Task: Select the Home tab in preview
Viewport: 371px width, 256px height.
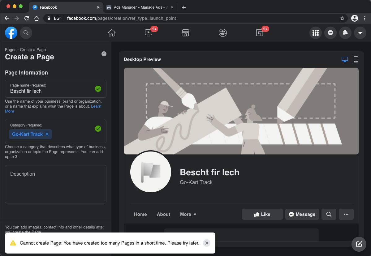Action: click(x=140, y=214)
